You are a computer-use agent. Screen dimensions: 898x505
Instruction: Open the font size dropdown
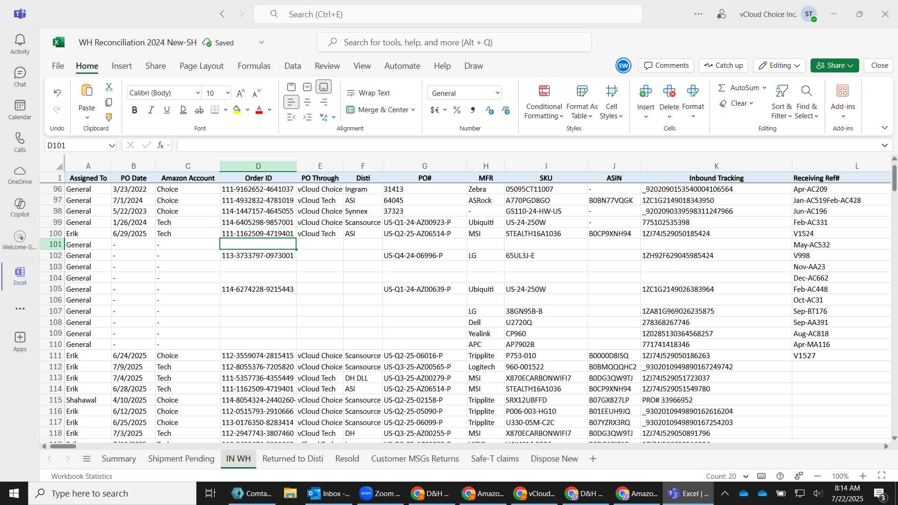pos(228,93)
